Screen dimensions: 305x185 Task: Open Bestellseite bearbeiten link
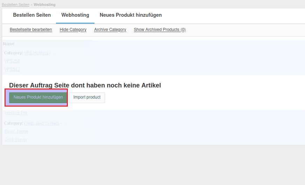click(x=31, y=30)
